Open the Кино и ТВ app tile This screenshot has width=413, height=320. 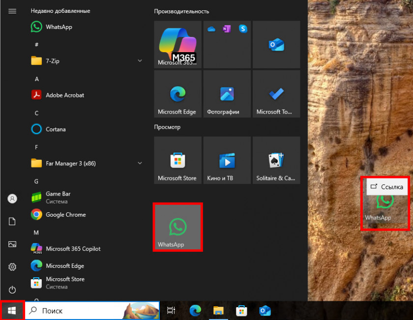point(227,160)
